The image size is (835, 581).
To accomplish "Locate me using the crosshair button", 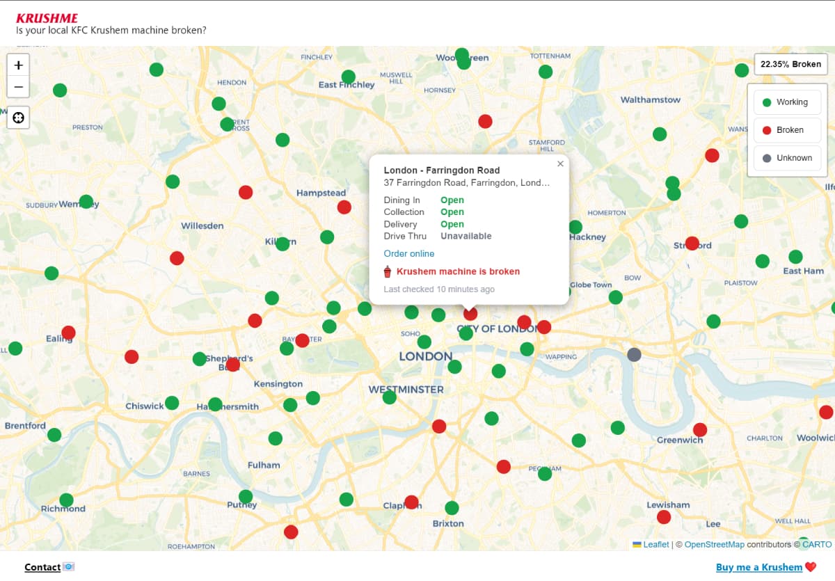I will tap(19, 118).
